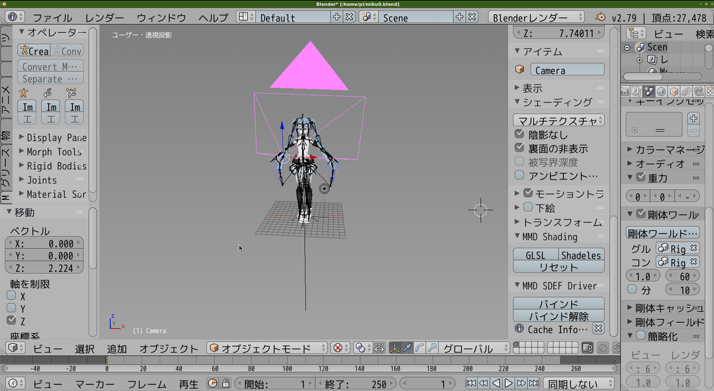Open 3D view editor type selector
The width and height of the screenshot is (714, 391).
[15, 348]
